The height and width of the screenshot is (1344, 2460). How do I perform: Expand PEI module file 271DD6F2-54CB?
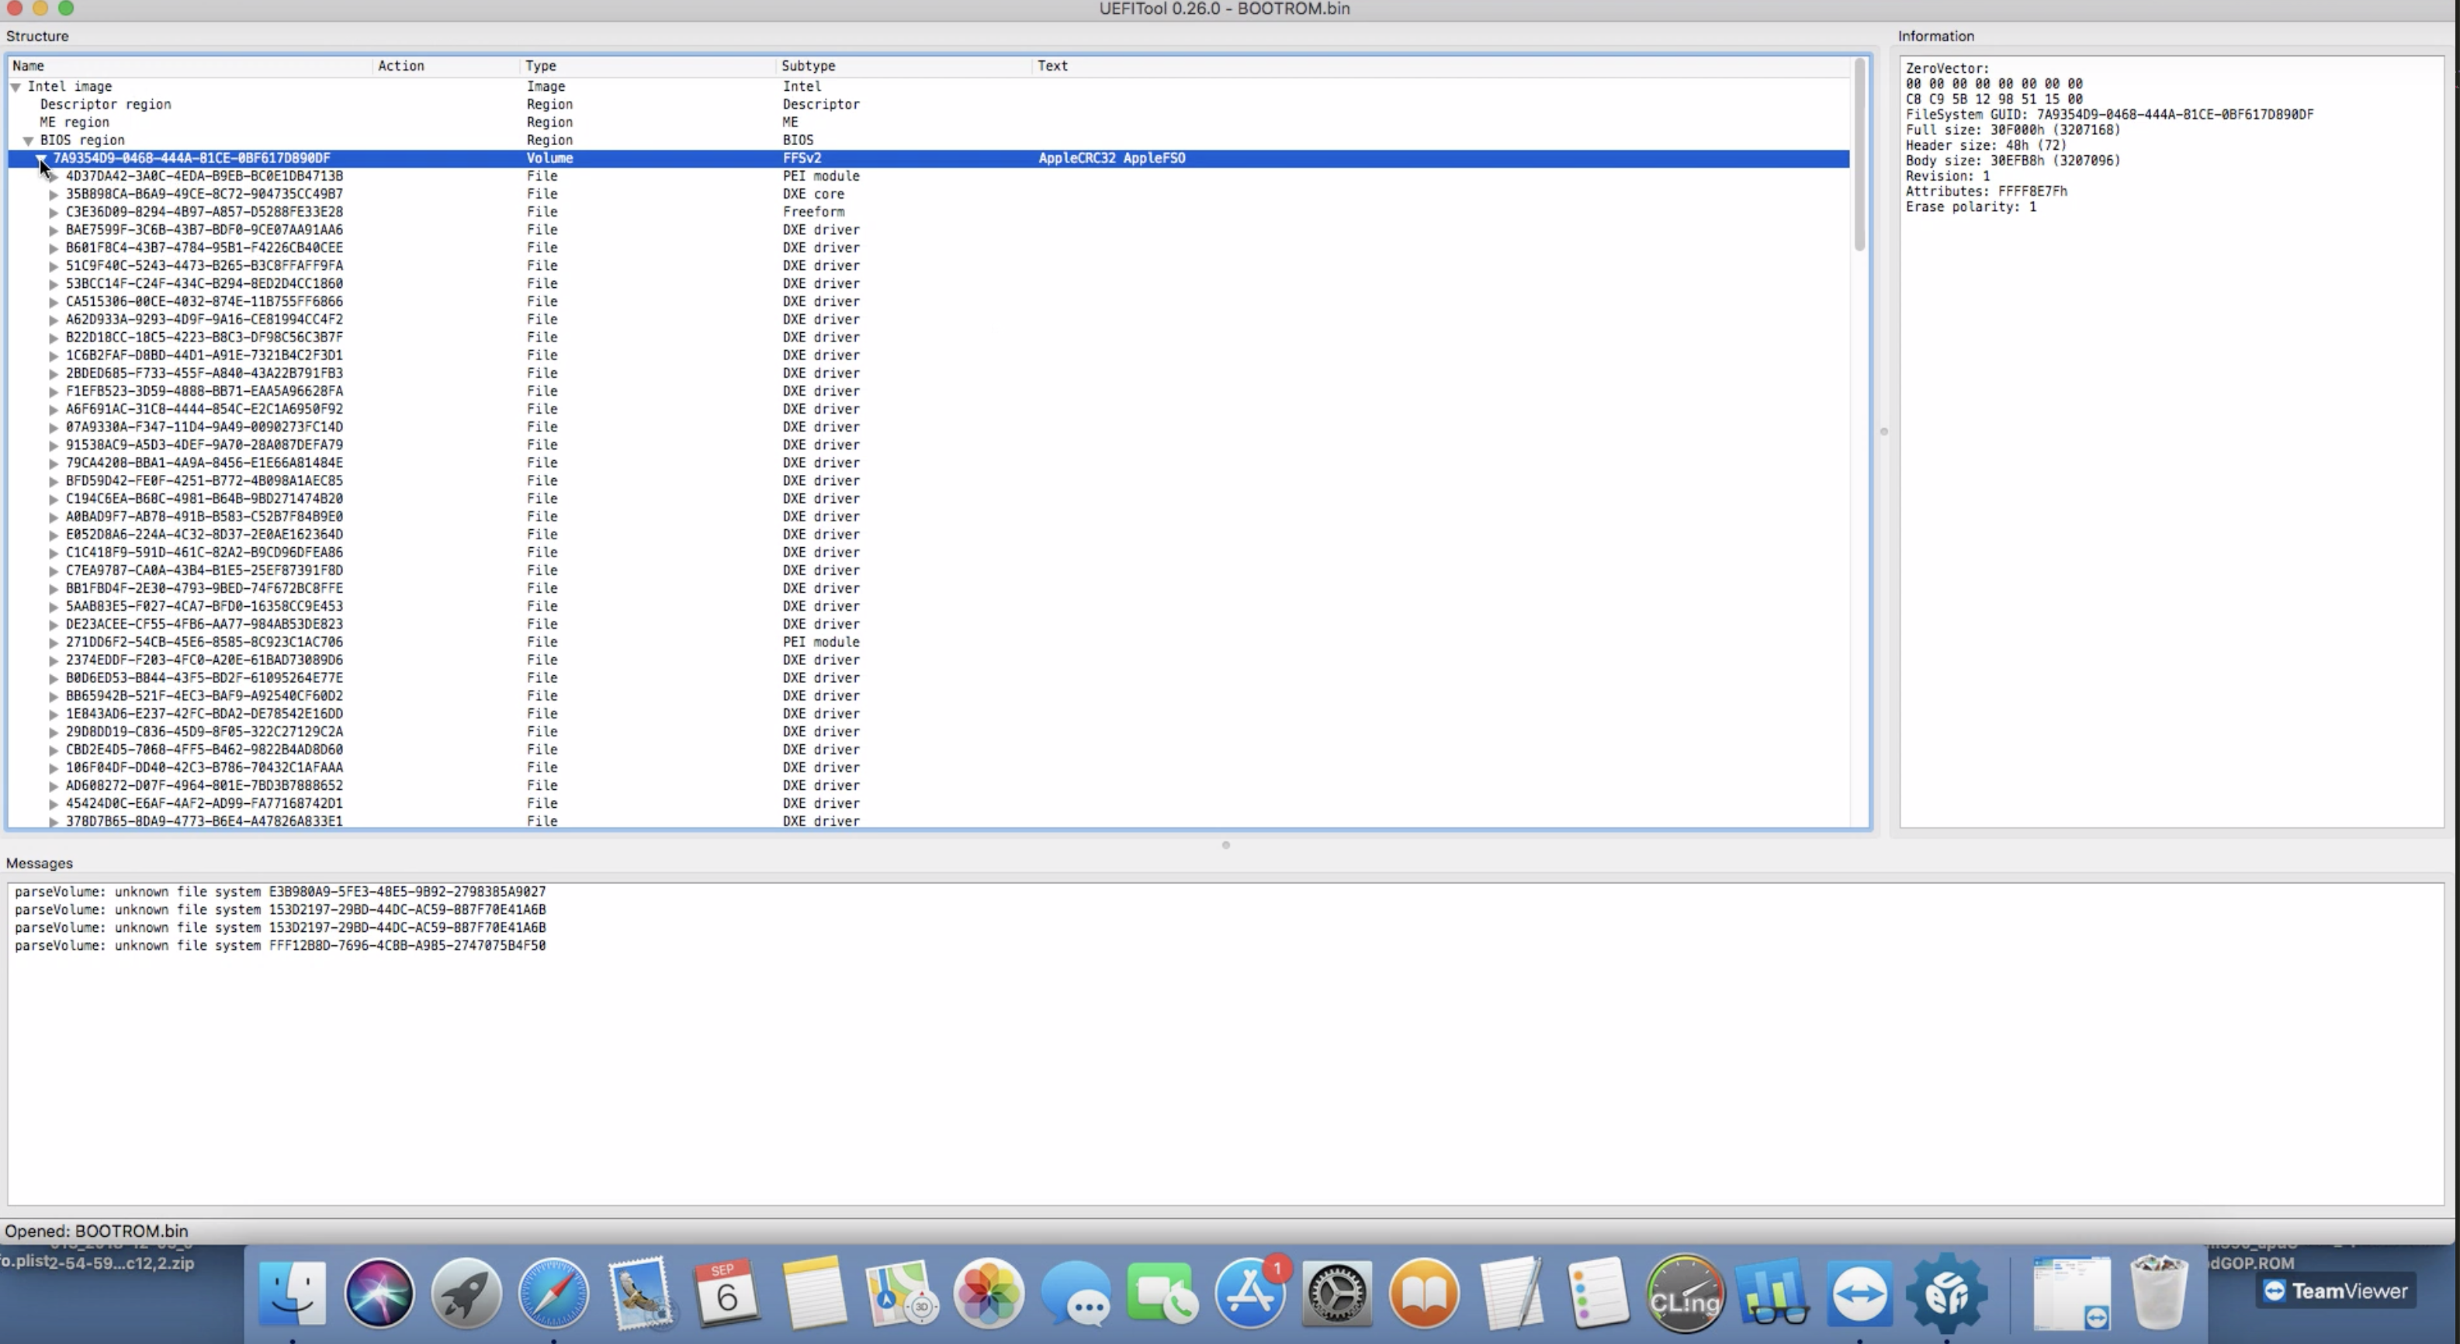point(54,643)
